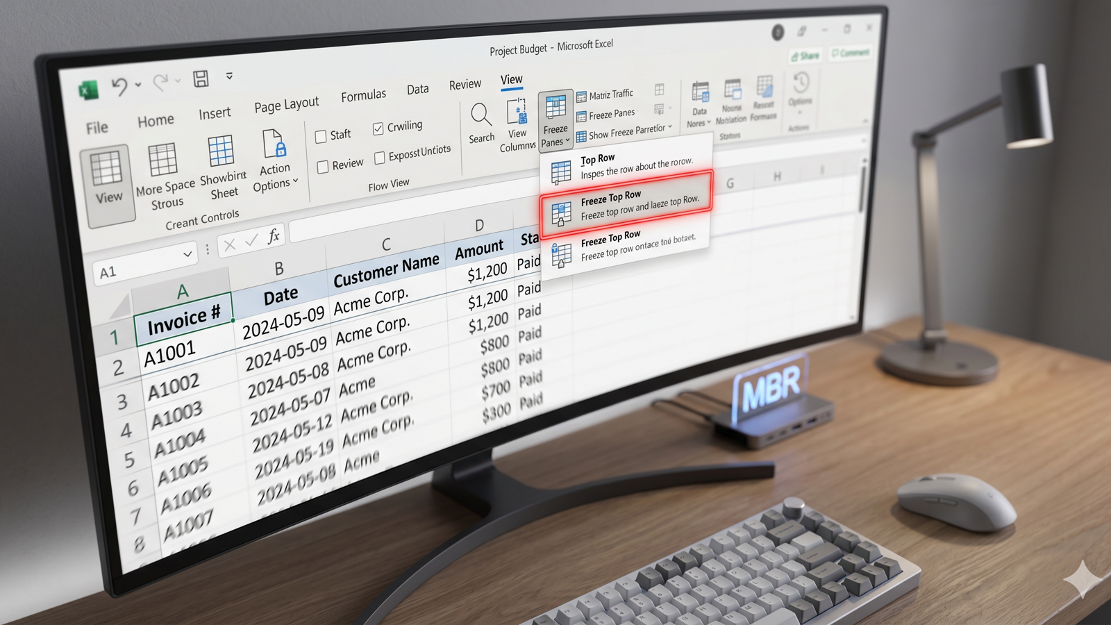Click the Excel logo icon in the title bar
The height and width of the screenshot is (625, 1111).
[x=88, y=90]
